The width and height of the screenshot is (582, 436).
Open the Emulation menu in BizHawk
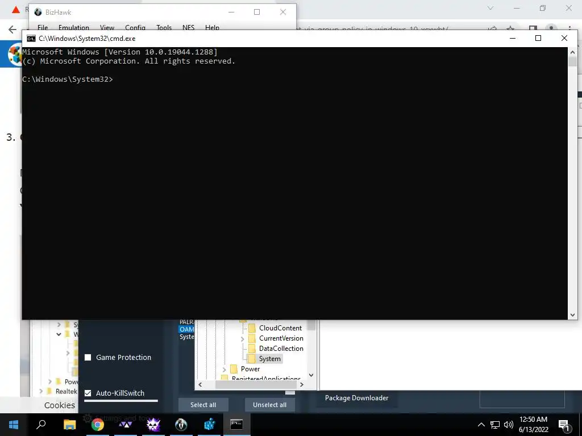(x=73, y=27)
